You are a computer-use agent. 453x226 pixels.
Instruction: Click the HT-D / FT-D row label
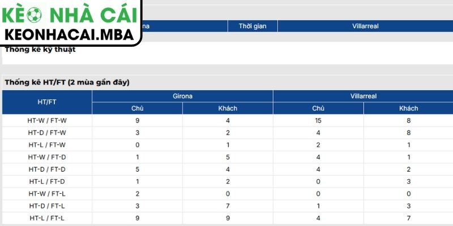(x=47, y=169)
